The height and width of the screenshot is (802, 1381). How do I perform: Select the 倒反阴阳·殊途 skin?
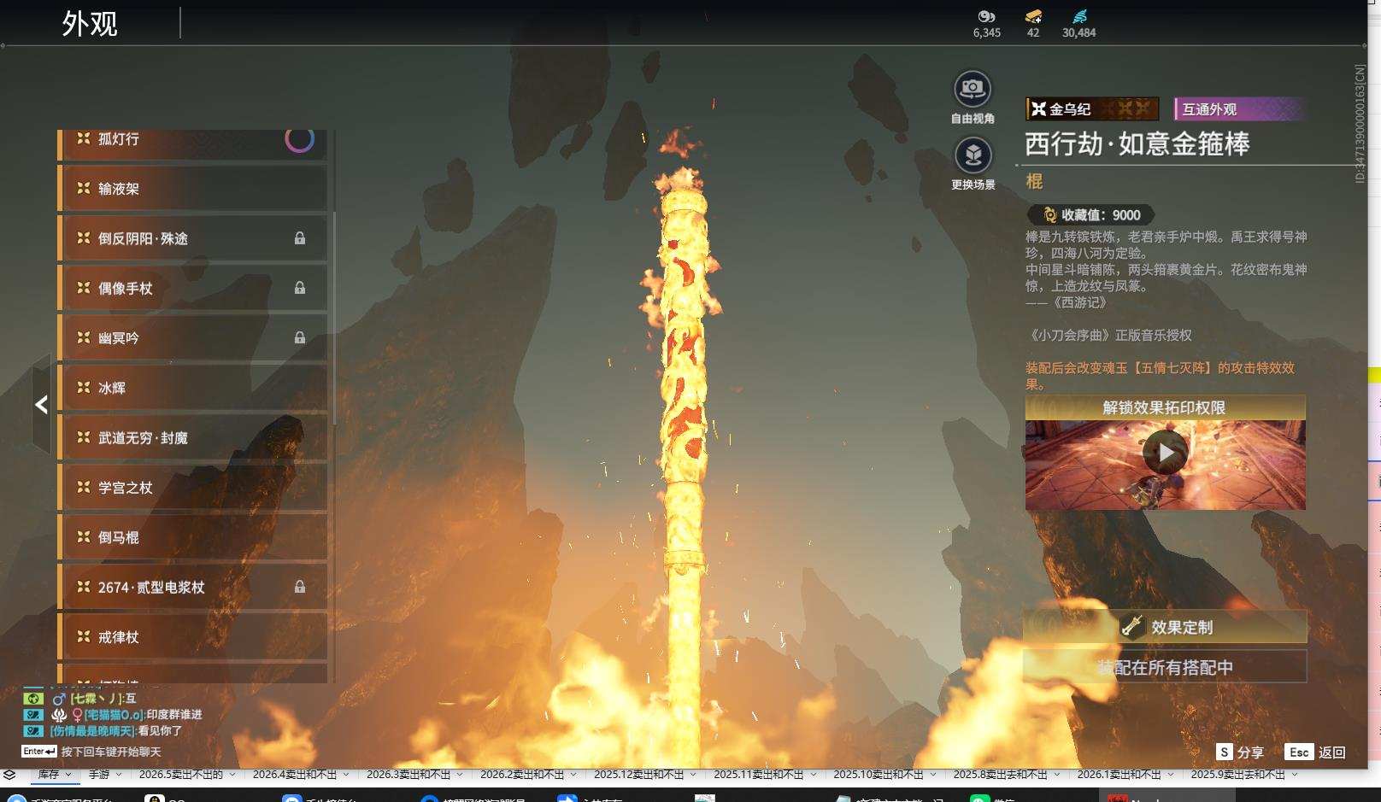tap(192, 238)
